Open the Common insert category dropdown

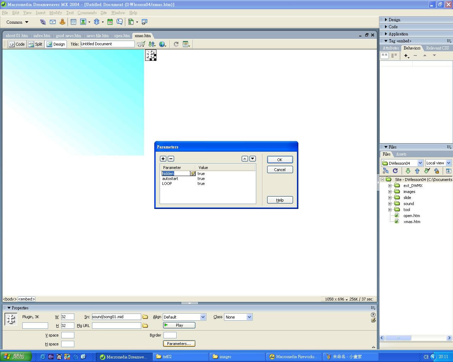pyautogui.click(x=17, y=22)
